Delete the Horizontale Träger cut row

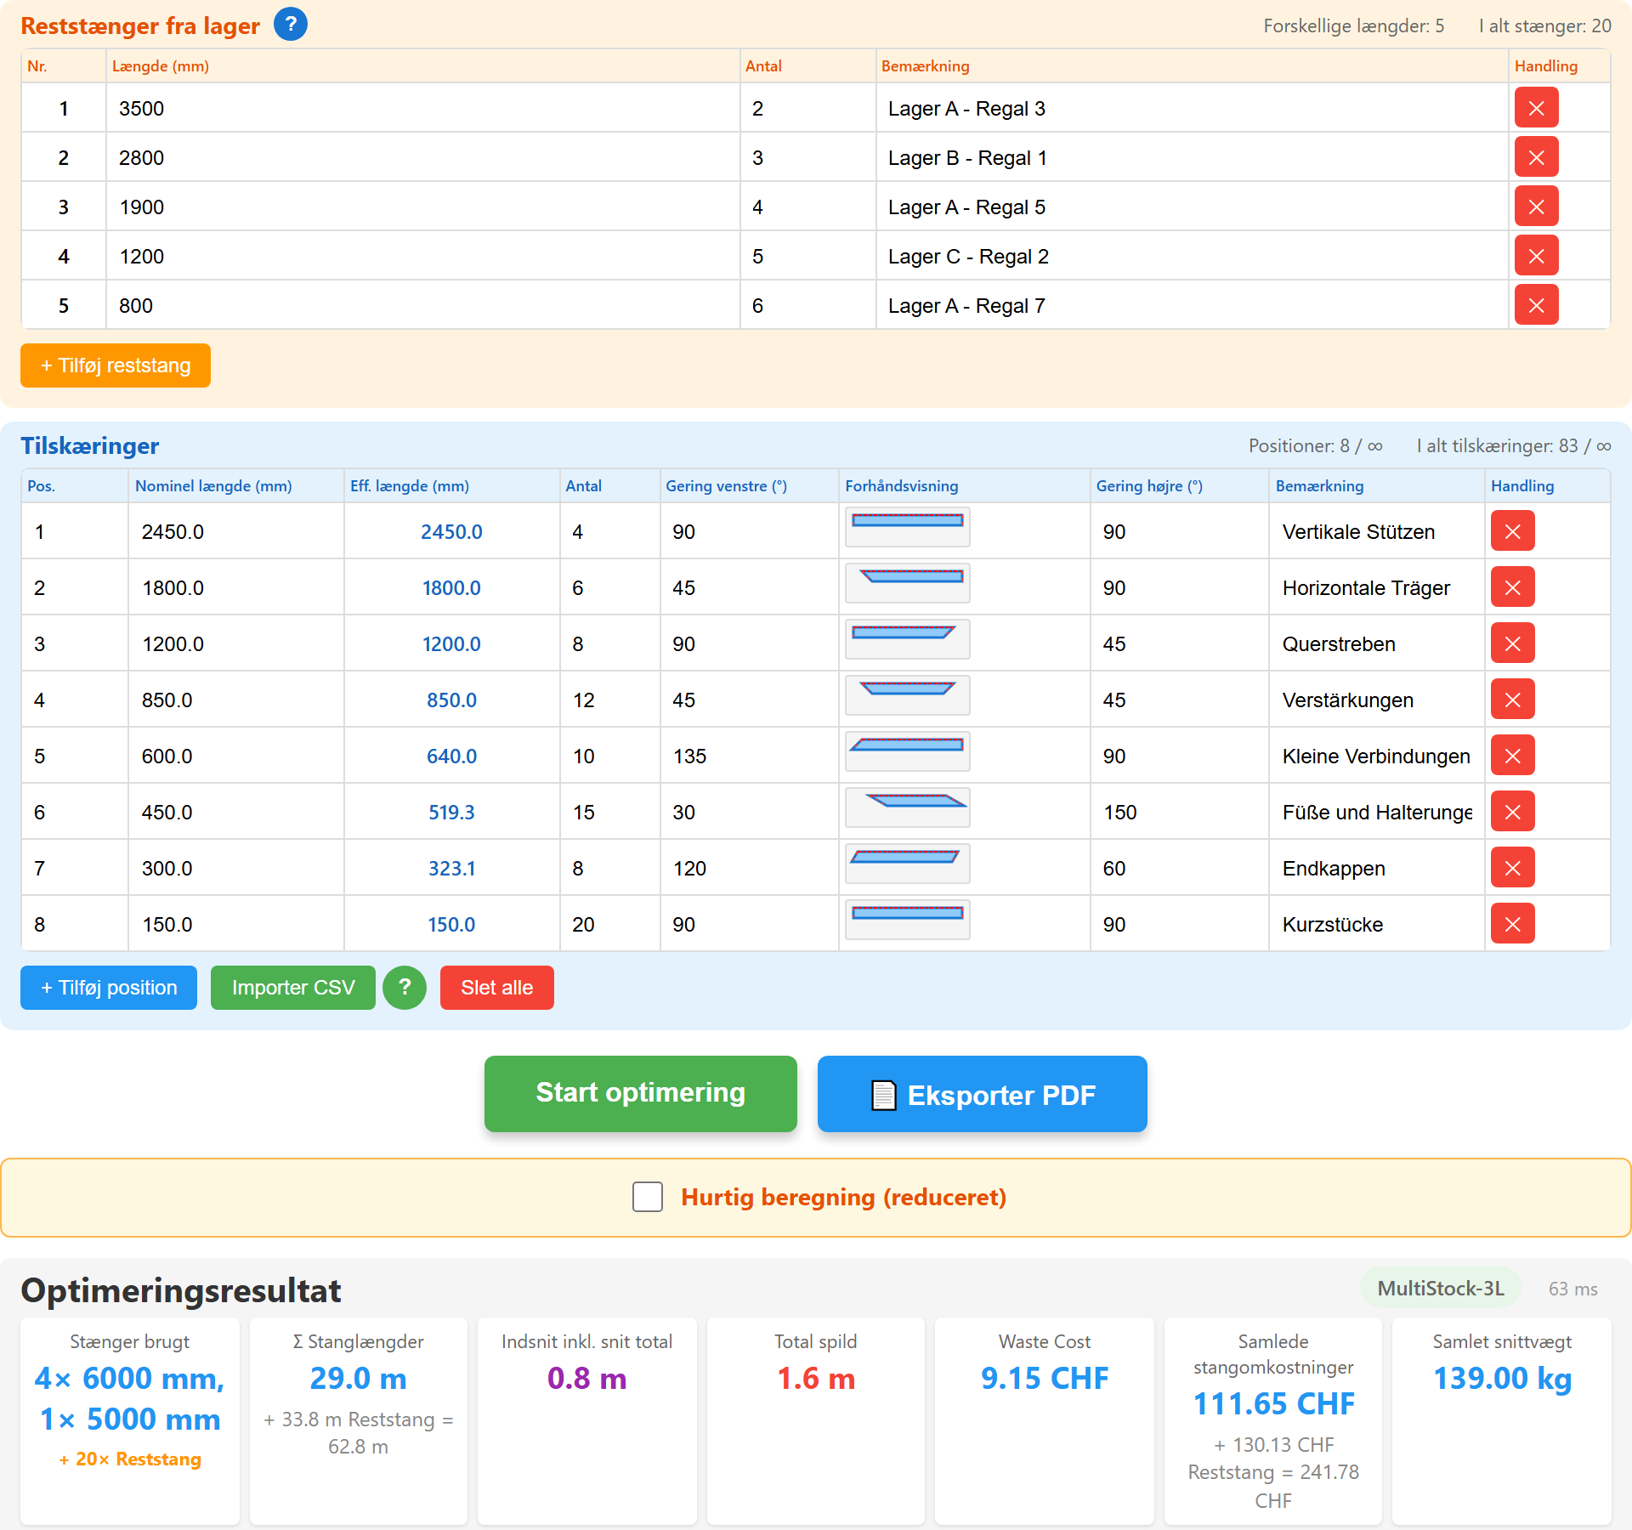point(1512,587)
